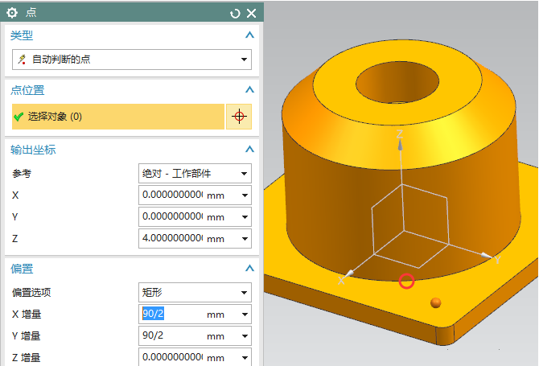Click the Z axis arrow handle
The width and height of the screenshot is (539, 366).
(x=400, y=137)
